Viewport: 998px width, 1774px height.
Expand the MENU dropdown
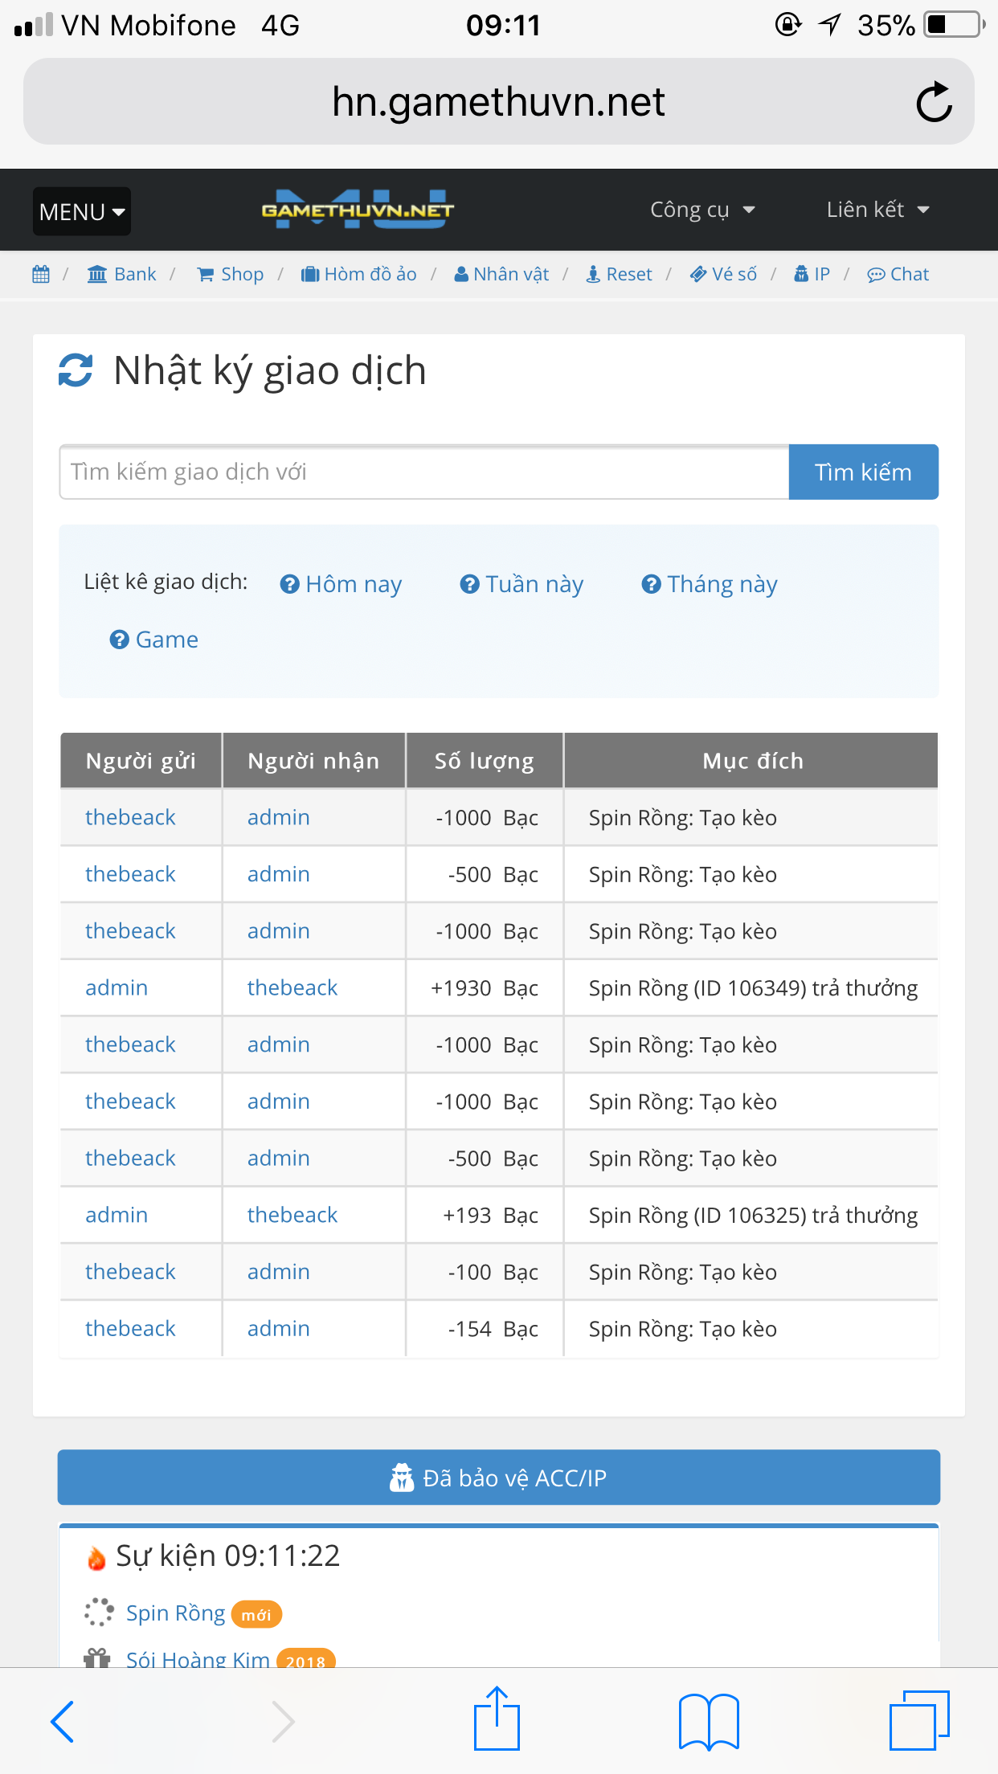click(x=82, y=211)
